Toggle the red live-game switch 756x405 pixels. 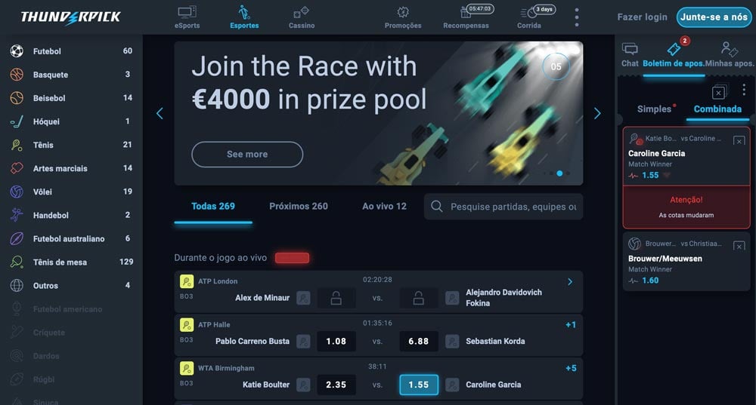click(x=292, y=258)
